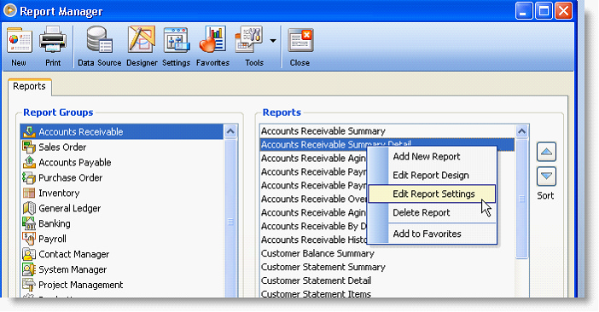Select the Purchase Order group icon
This screenshot has height=312, width=599.
click(29, 178)
